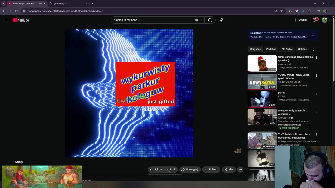Screen dimensions: 335x188
Task: Go back with browser back arrow
Action: point(4,11)
